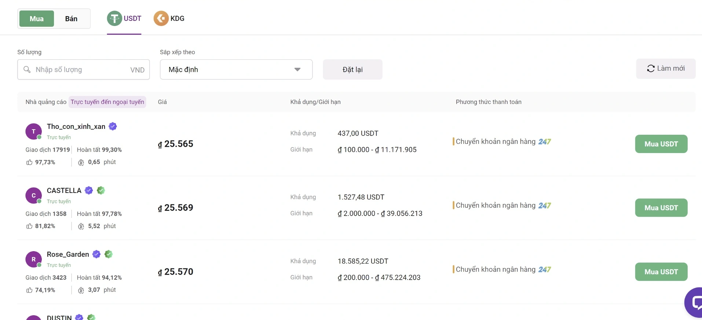Click 247 logo in Tho_con_xinh_xan row
702x320 pixels.
pos(545,142)
